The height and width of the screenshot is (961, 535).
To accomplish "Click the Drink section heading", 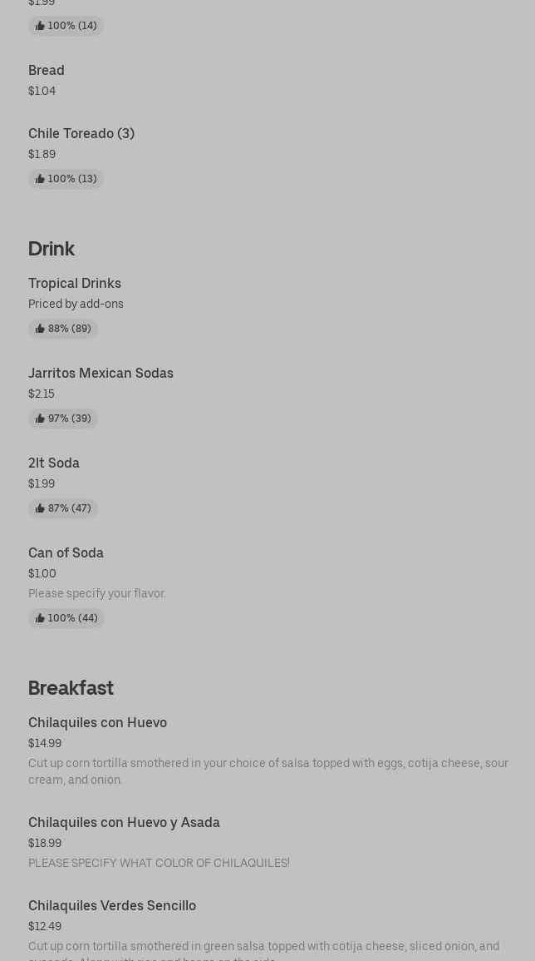I will click(52, 249).
